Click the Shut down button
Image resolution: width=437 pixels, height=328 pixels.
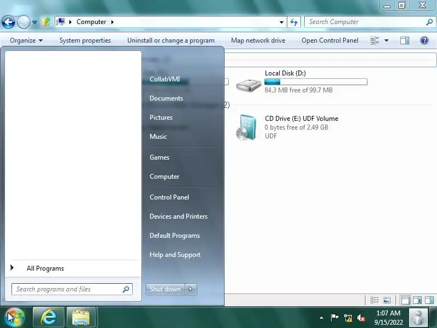(166, 289)
